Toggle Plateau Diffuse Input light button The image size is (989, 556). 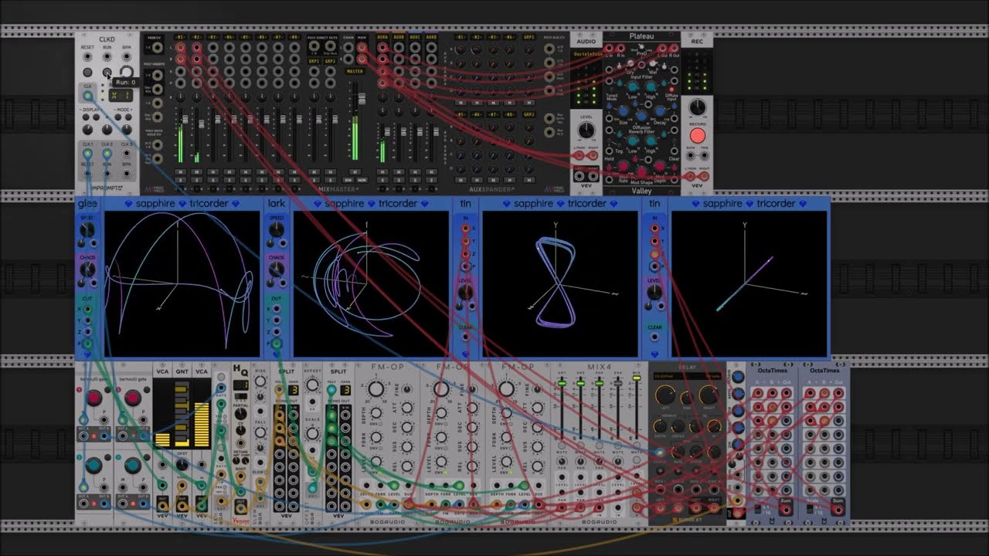(x=671, y=89)
